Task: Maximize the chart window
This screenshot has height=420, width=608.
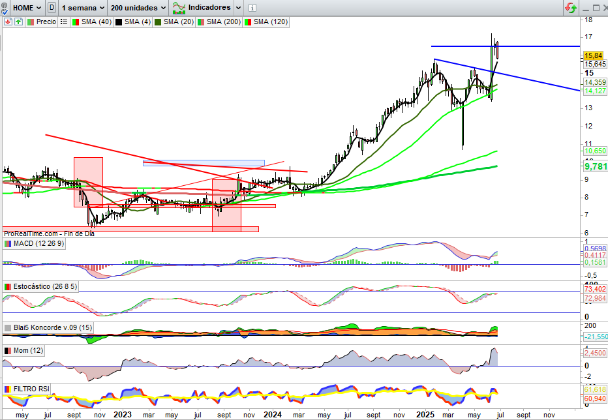Action: (596, 8)
